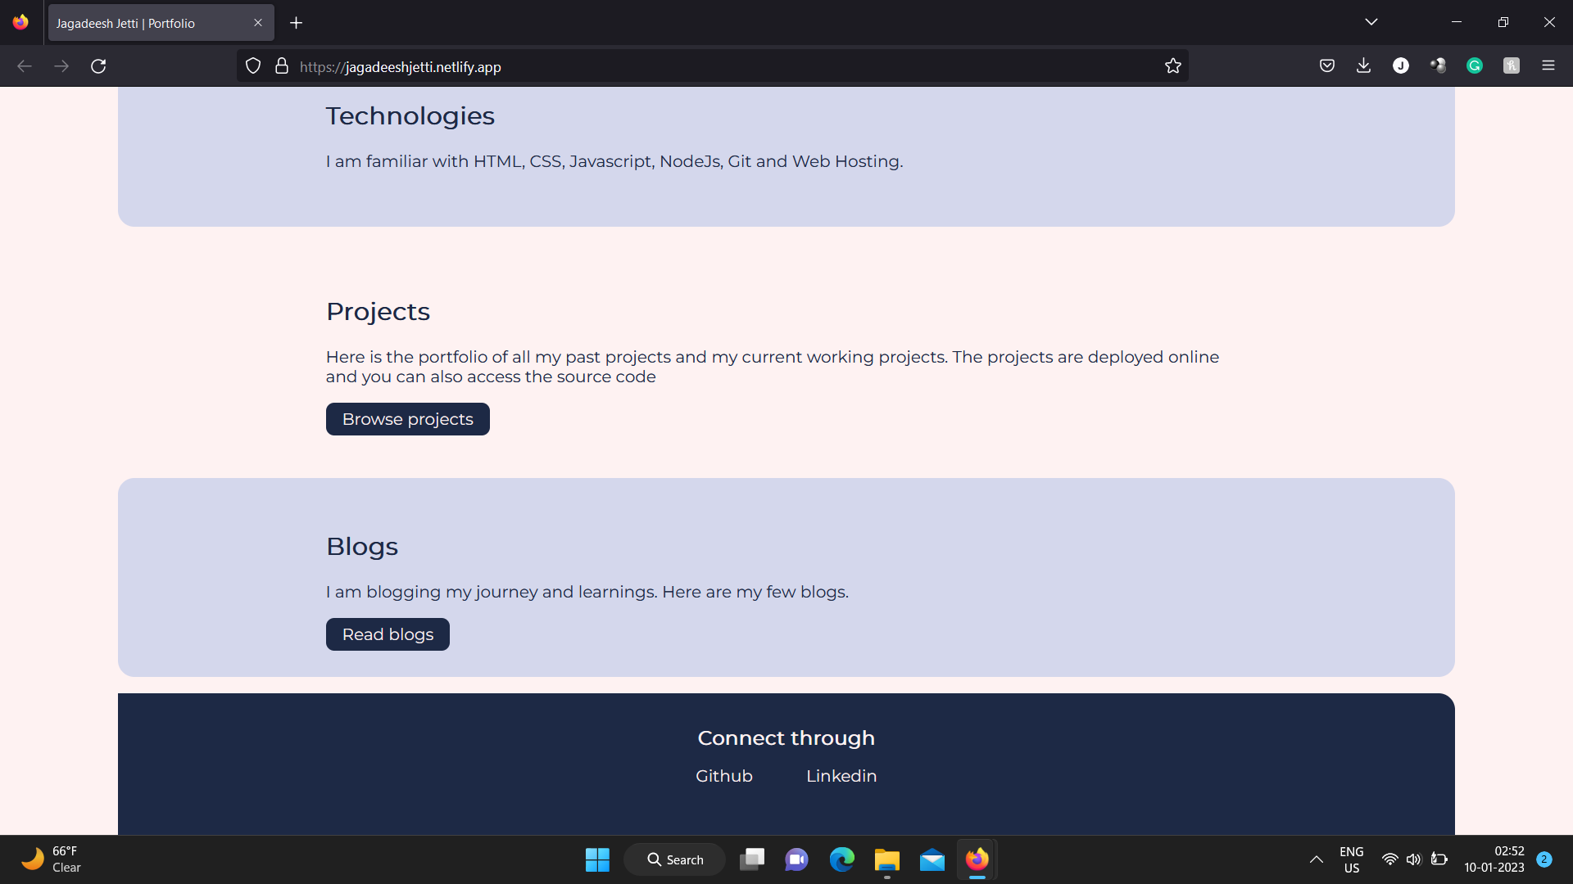Click the reload page icon
The height and width of the screenshot is (884, 1573).
(x=98, y=65)
